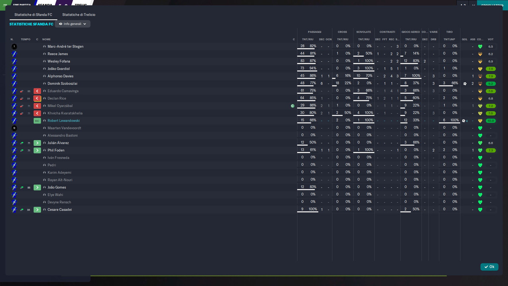Click green subbed-on badge for João Gomes
The height and width of the screenshot is (286, 508).
pyautogui.click(x=37, y=187)
